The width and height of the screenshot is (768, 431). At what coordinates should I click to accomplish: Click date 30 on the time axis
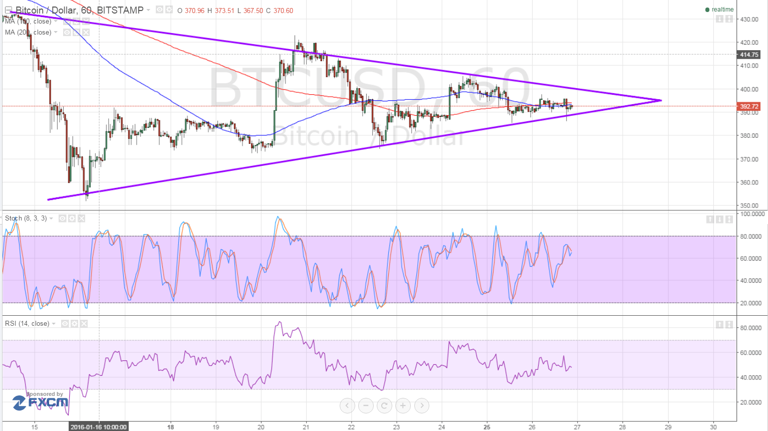713,427
